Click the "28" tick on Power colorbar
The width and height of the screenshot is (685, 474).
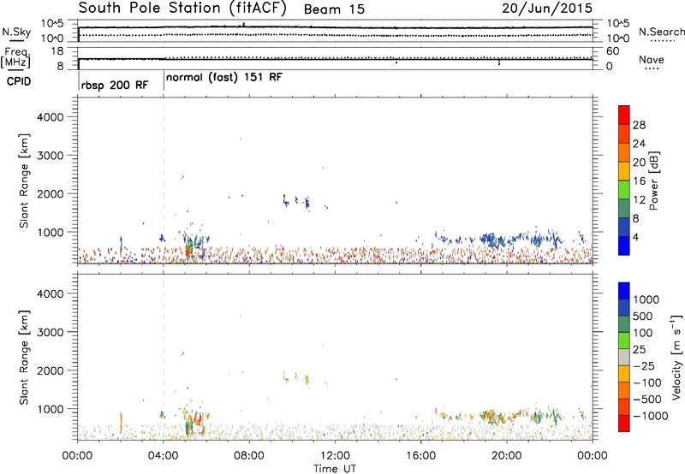point(639,125)
